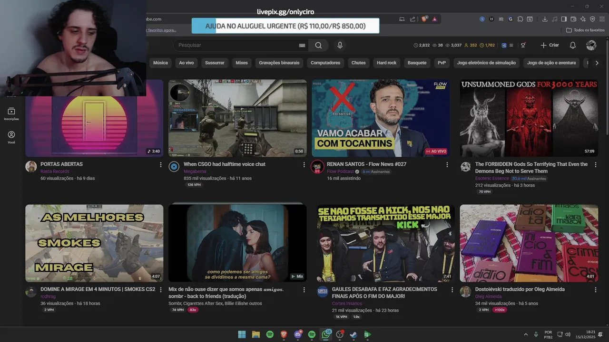This screenshot has height=342, width=609.
Task: Click the share page icon in address bar
Action: [413, 19]
